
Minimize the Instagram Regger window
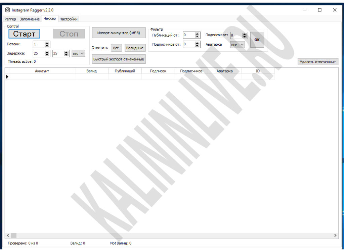pyautogui.click(x=305, y=10)
